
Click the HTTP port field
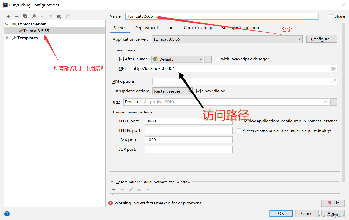(x=189, y=121)
